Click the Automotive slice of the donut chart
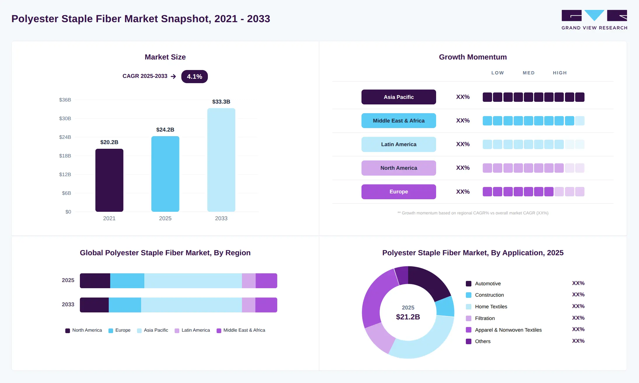The height and width of the screenshot is (383, 639). (430, 282)
